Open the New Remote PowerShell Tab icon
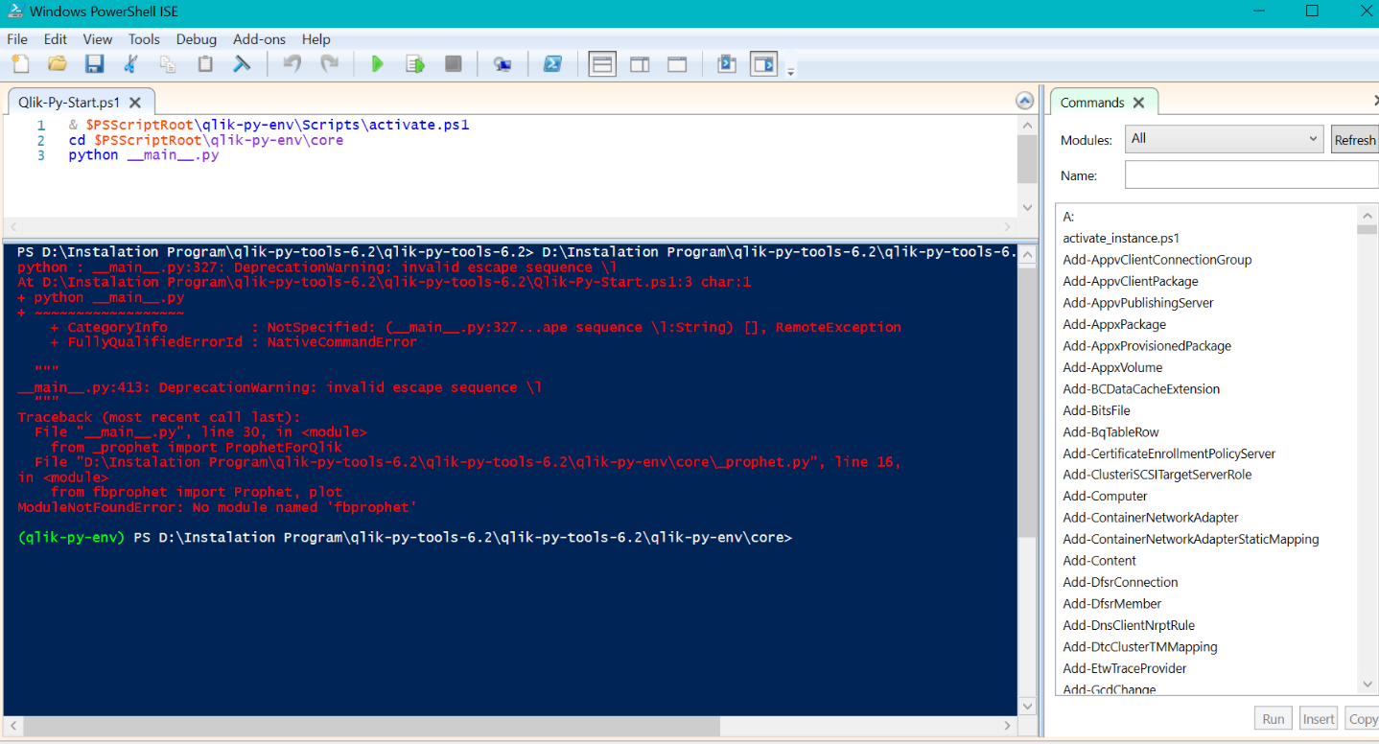This screenshot has width=1379, height=744. (x=503, y=63)
